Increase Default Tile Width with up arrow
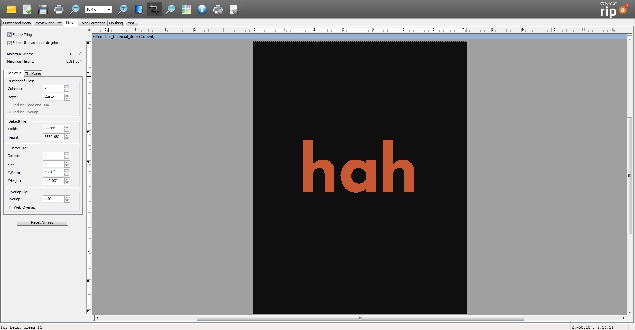This screenshot has width=635, height=330. [67, 127]
